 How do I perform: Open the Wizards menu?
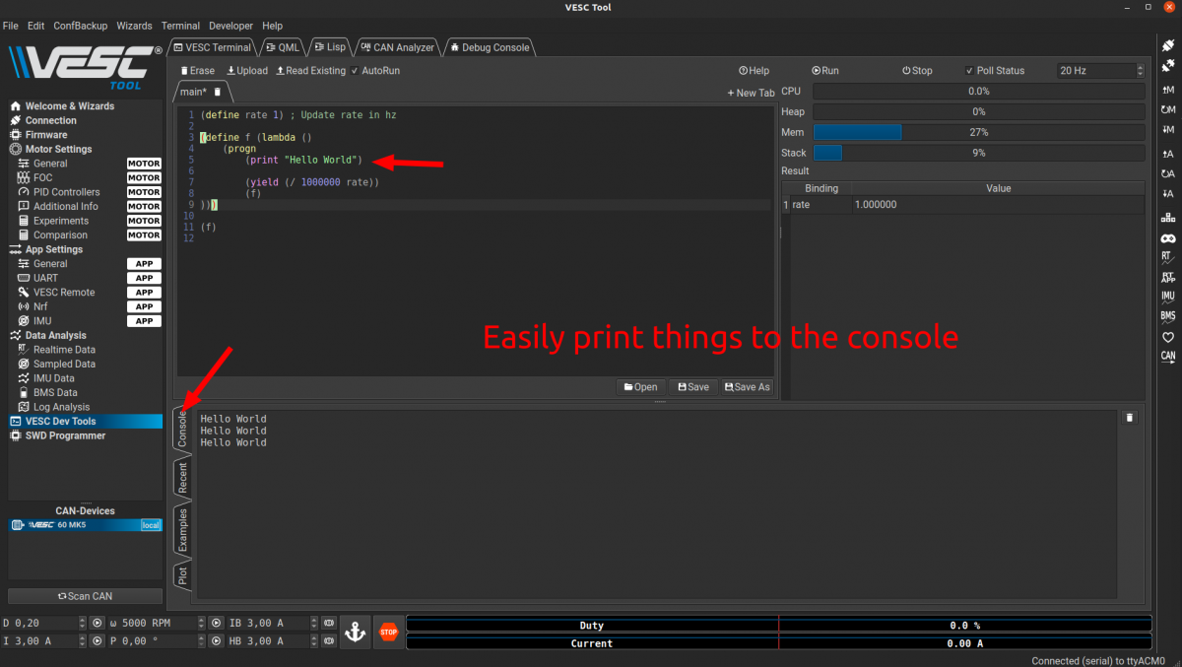tap(134, 26)
